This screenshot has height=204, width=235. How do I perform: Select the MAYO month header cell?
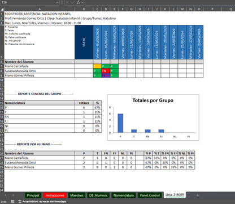[x=84, y=42]
